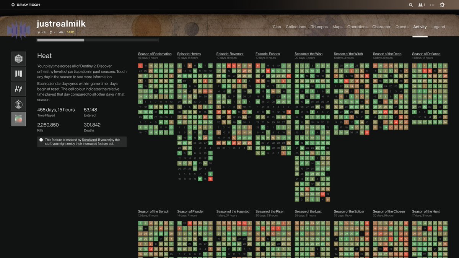Open the Season of the Haunted heading

[x=233, y=211]
